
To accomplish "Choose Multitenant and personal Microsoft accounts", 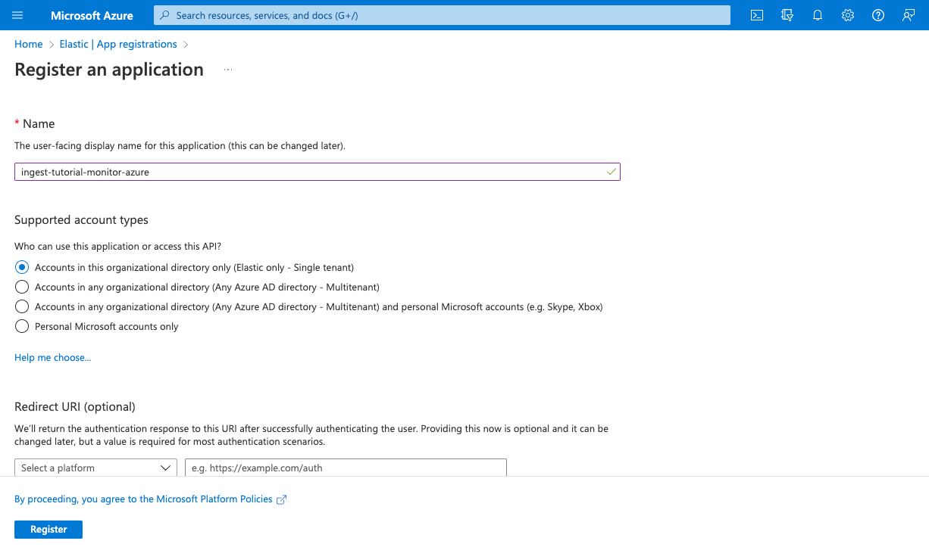I will point(21,306).
